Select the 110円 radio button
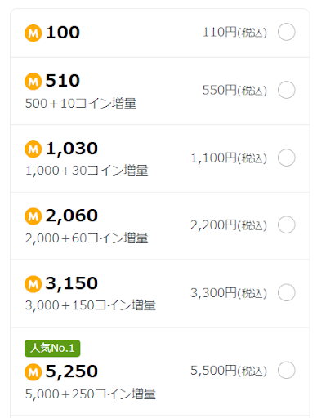This screenshot has height=418, width=317. pyautogui.click(x=287, y=32)
